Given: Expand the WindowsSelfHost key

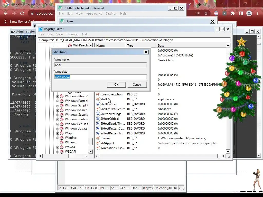Looking at the screenshot, I should 58,124.
